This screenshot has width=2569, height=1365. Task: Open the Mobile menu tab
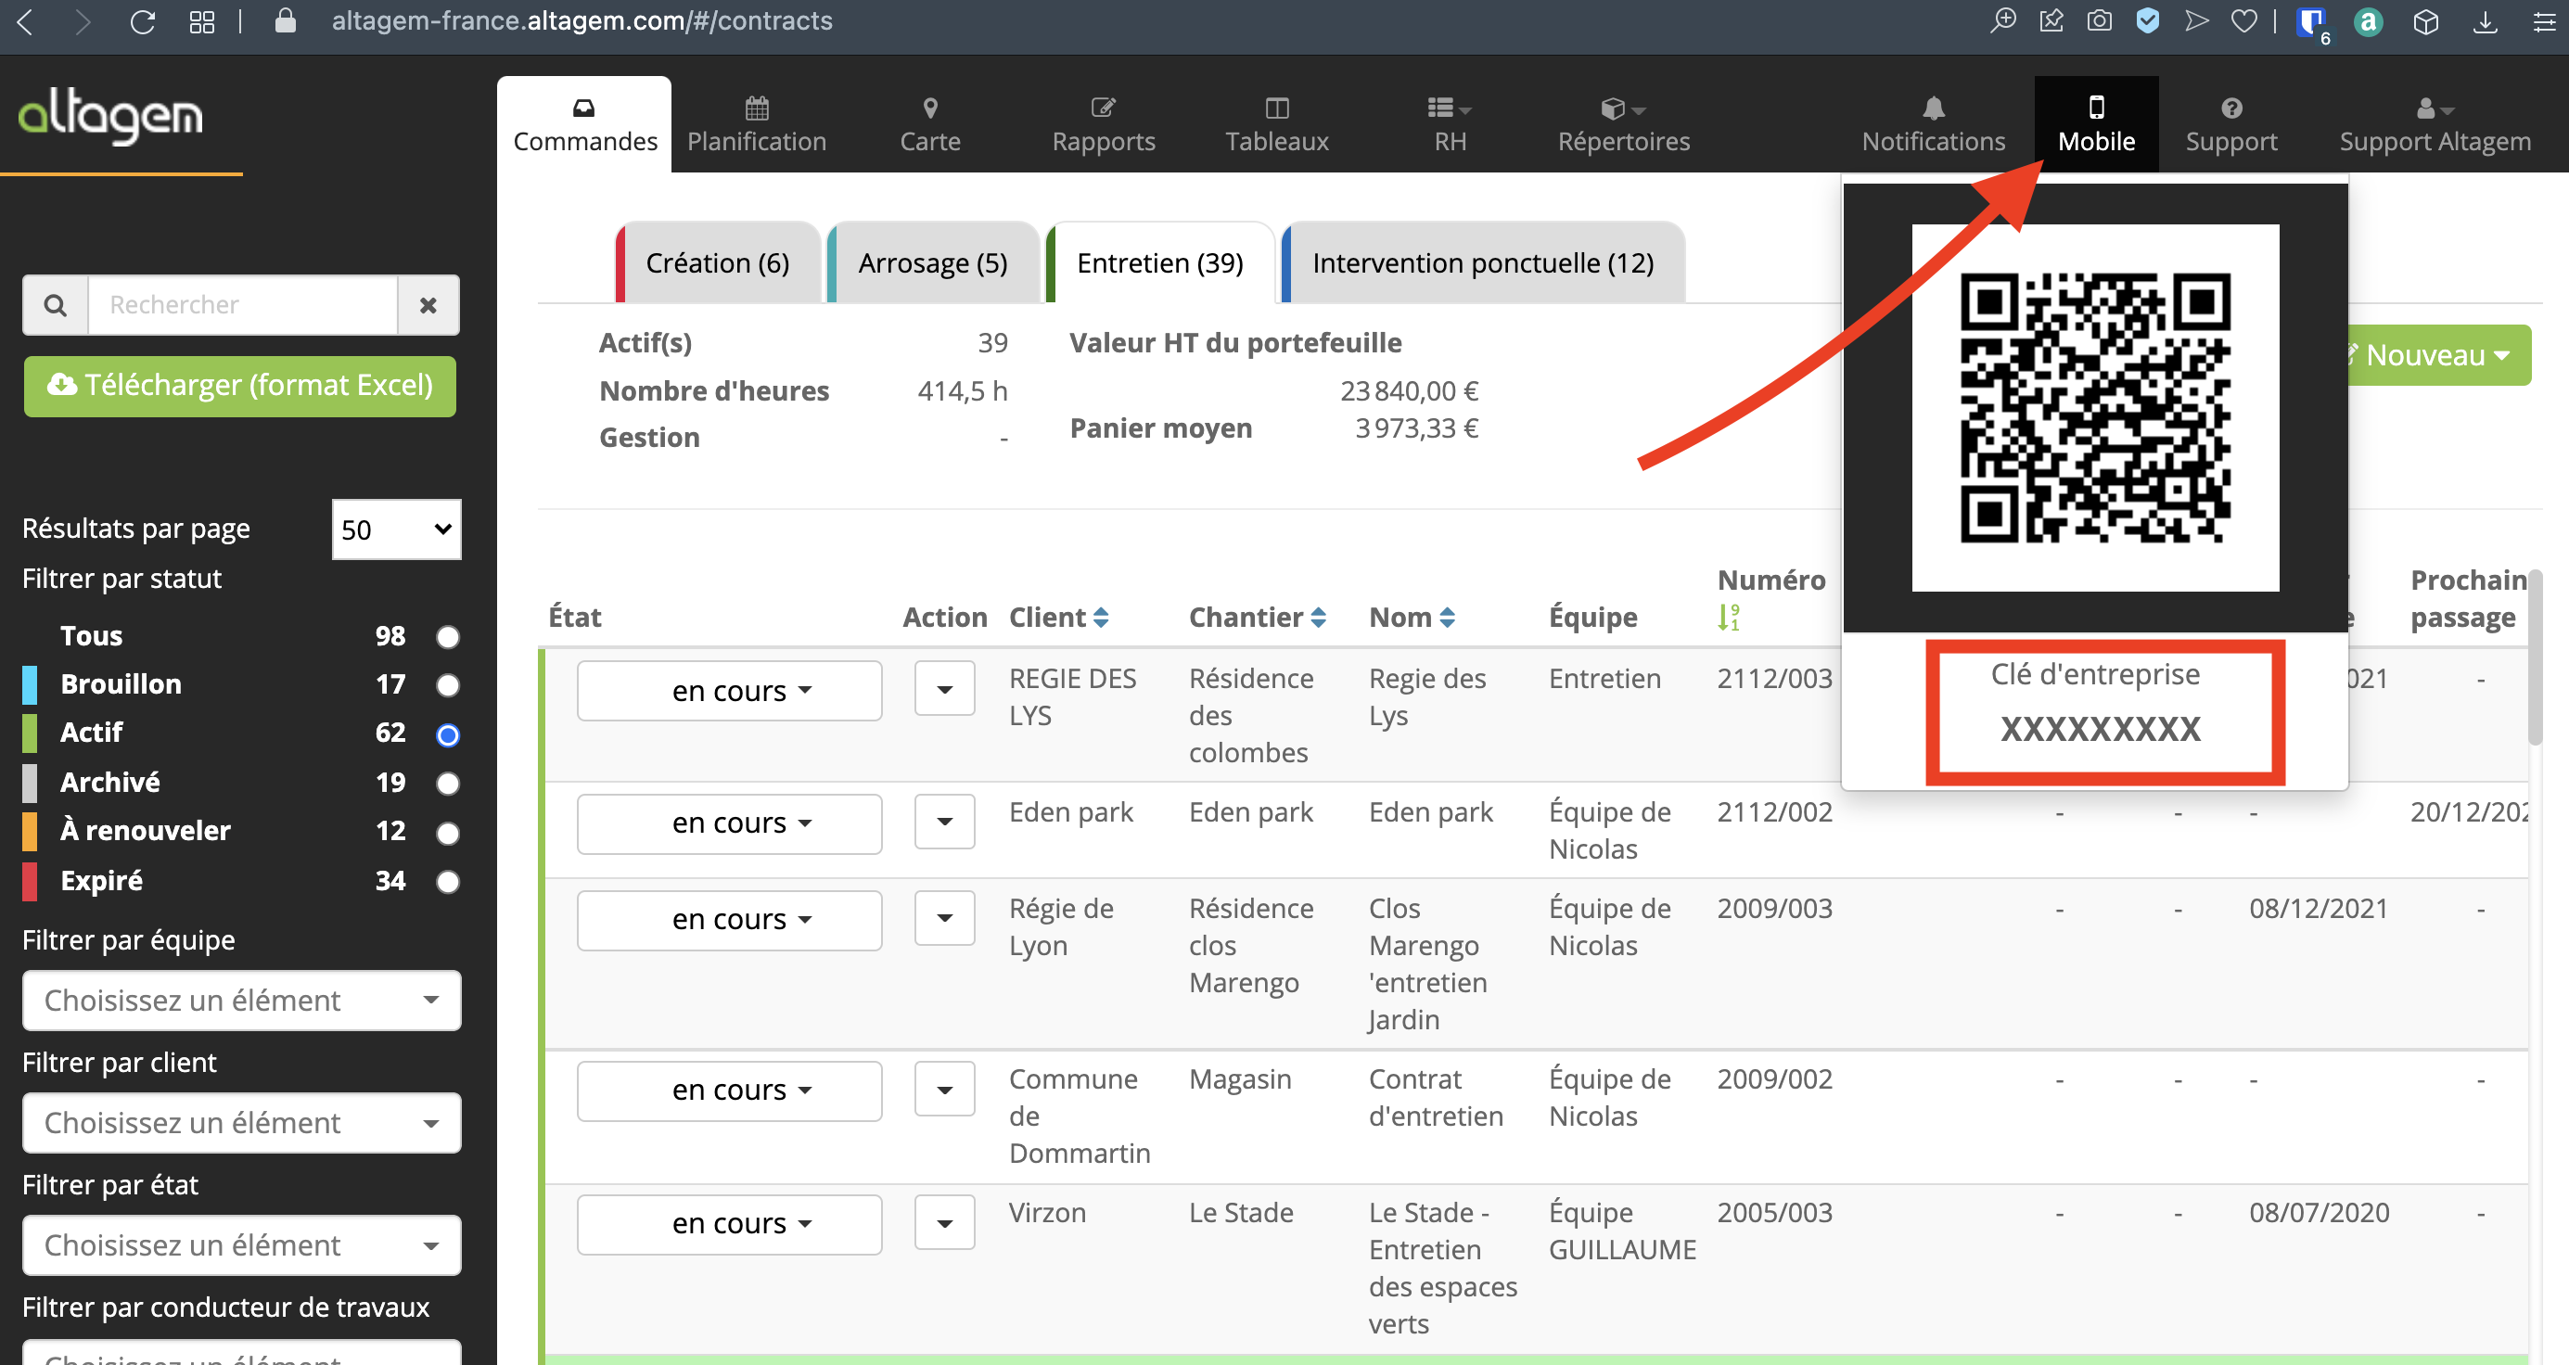tap(2096, 124)
